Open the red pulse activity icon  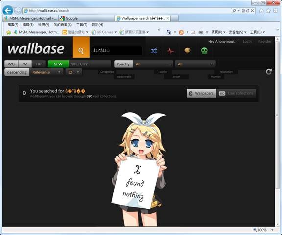click(x=170, y=51)
